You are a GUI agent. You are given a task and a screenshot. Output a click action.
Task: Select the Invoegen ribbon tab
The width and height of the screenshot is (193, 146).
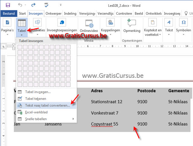[x=36, y=14]
